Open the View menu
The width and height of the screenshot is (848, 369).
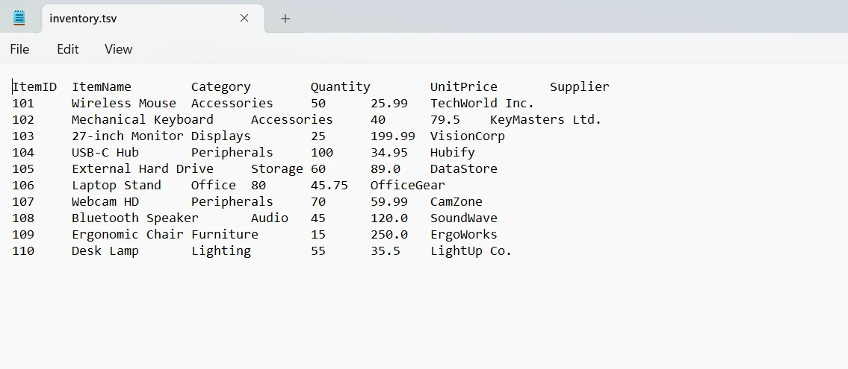tap(118, 49)
